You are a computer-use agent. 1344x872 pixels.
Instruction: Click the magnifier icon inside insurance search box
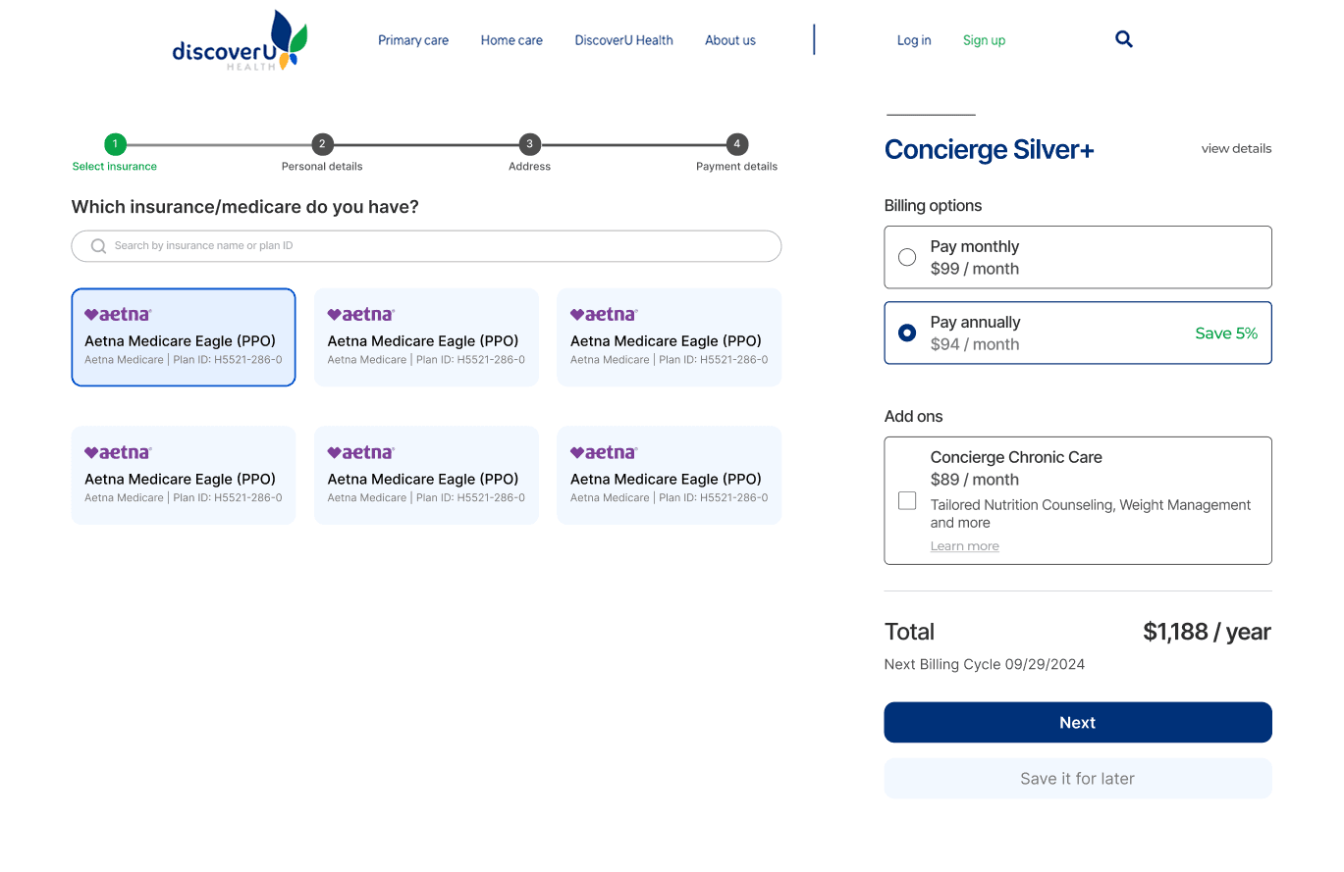tap(98, 246)
